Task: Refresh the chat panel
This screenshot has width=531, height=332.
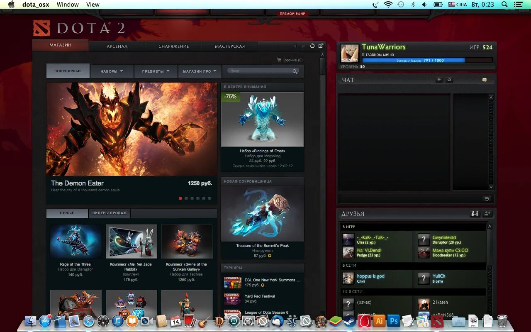Action: coord(449,80)
